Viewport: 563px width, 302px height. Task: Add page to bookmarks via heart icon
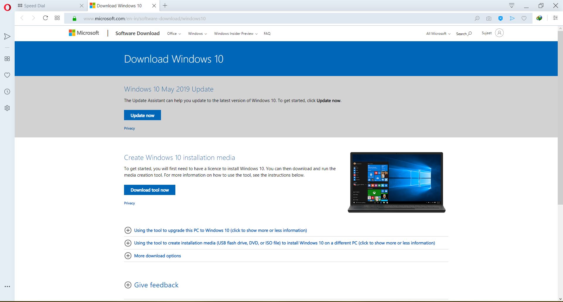click(524, 18)
